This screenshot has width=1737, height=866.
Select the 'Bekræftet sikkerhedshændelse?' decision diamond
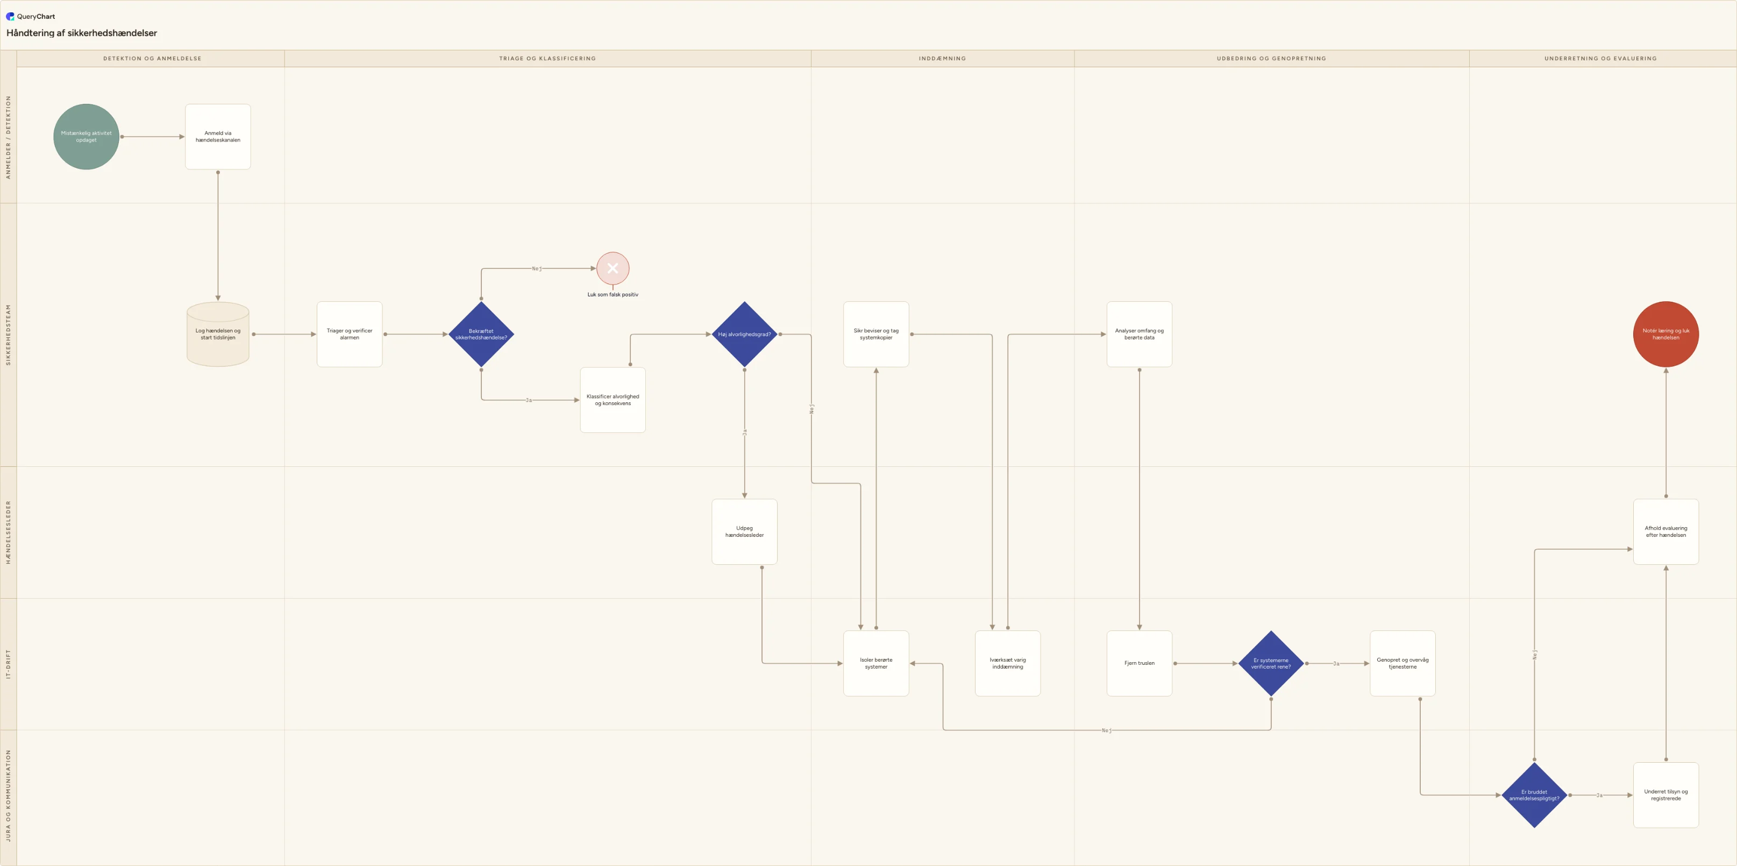pyautogui.click(x=481, y=335)
